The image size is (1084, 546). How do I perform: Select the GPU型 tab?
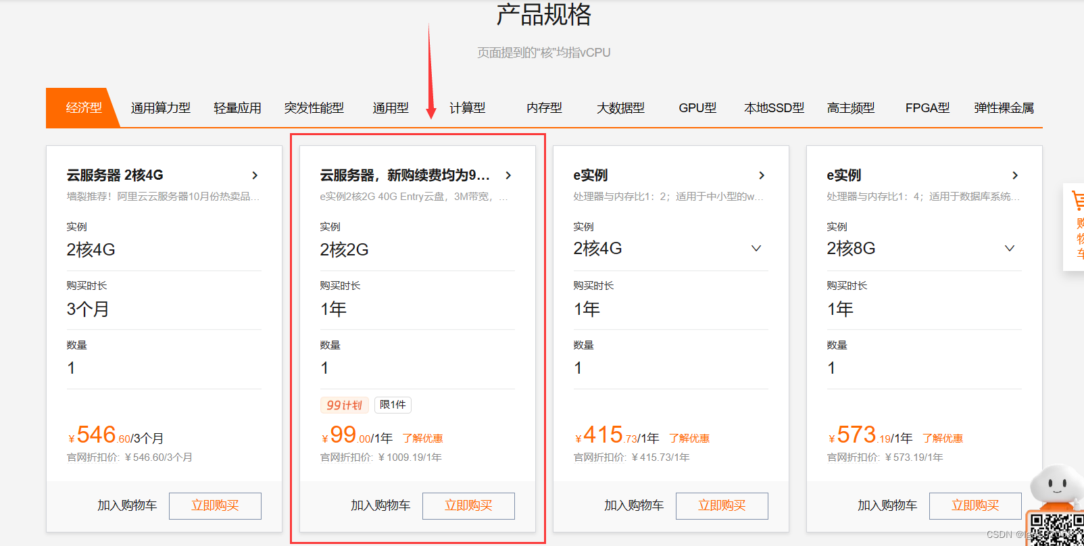coord(697,108)
